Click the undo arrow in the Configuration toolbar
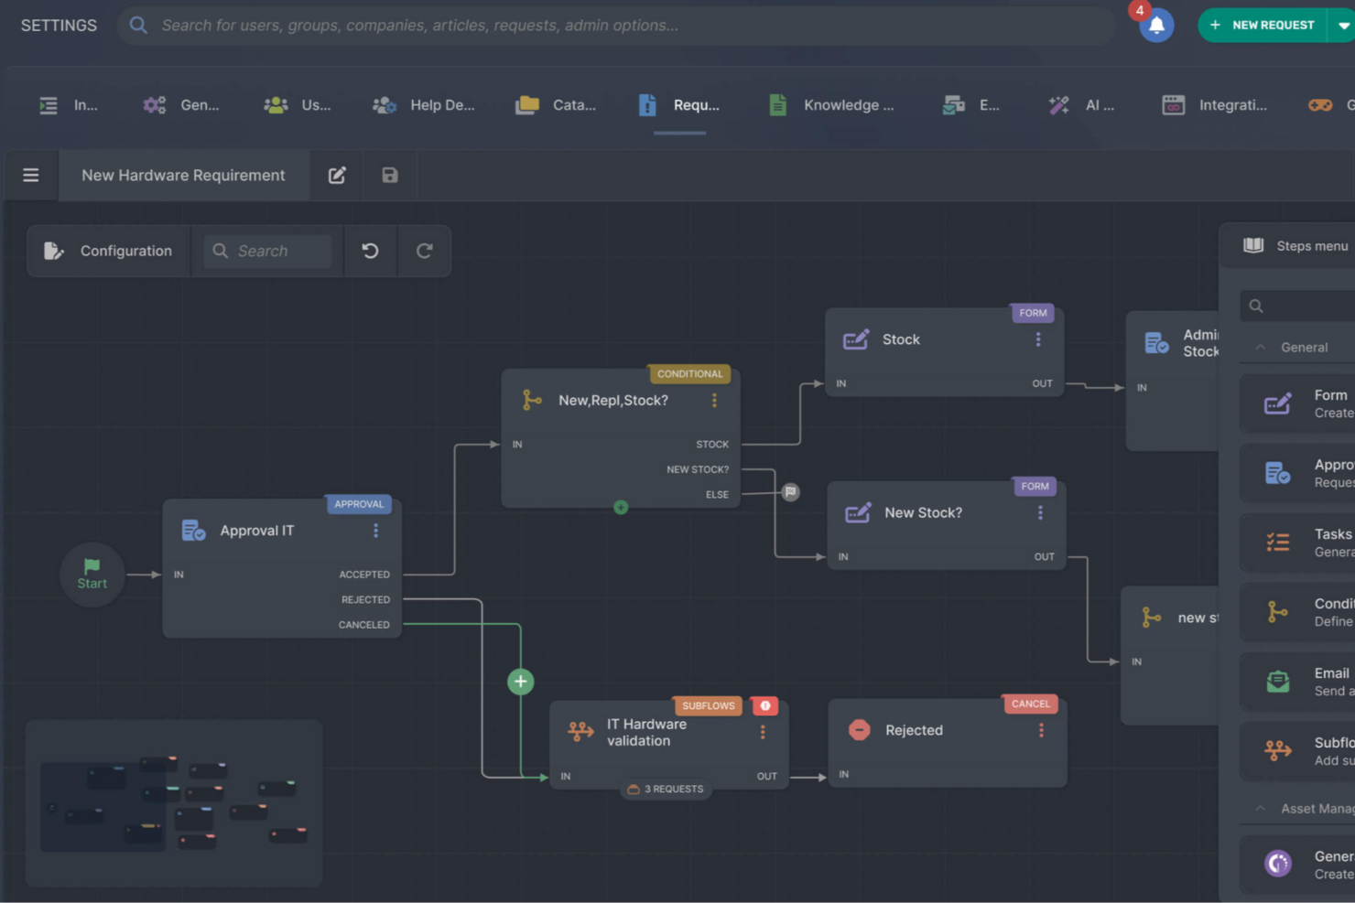Screen dimensions: 1355x903 [370, 250]
